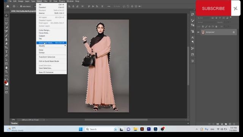This screenshot has width=243, height=137.
Task: Open the status bar info arrow
Action: tap(44, 120)
